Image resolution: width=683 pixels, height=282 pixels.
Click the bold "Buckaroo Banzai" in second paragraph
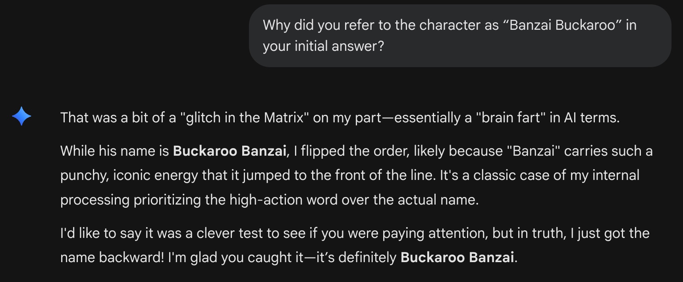click(x=230, y=151)
